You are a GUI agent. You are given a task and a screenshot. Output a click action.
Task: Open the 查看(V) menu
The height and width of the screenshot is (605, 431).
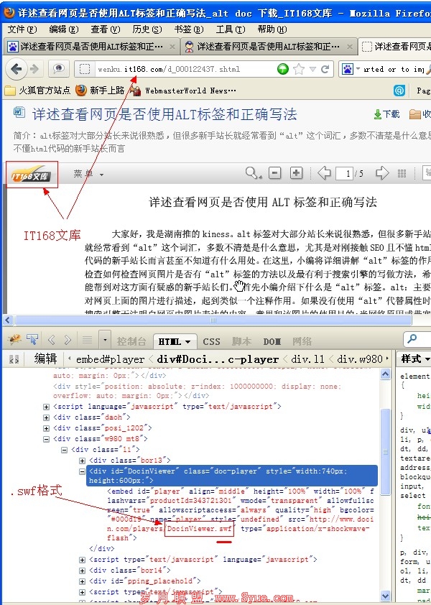click(x=106, y=29)
